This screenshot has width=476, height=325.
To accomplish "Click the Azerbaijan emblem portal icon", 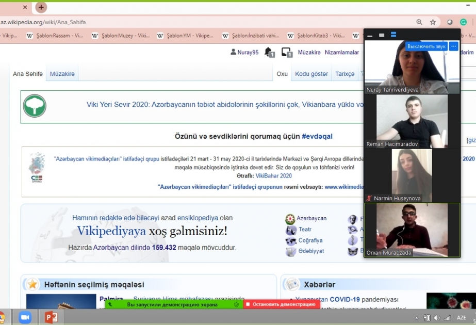I will point(290,219).
